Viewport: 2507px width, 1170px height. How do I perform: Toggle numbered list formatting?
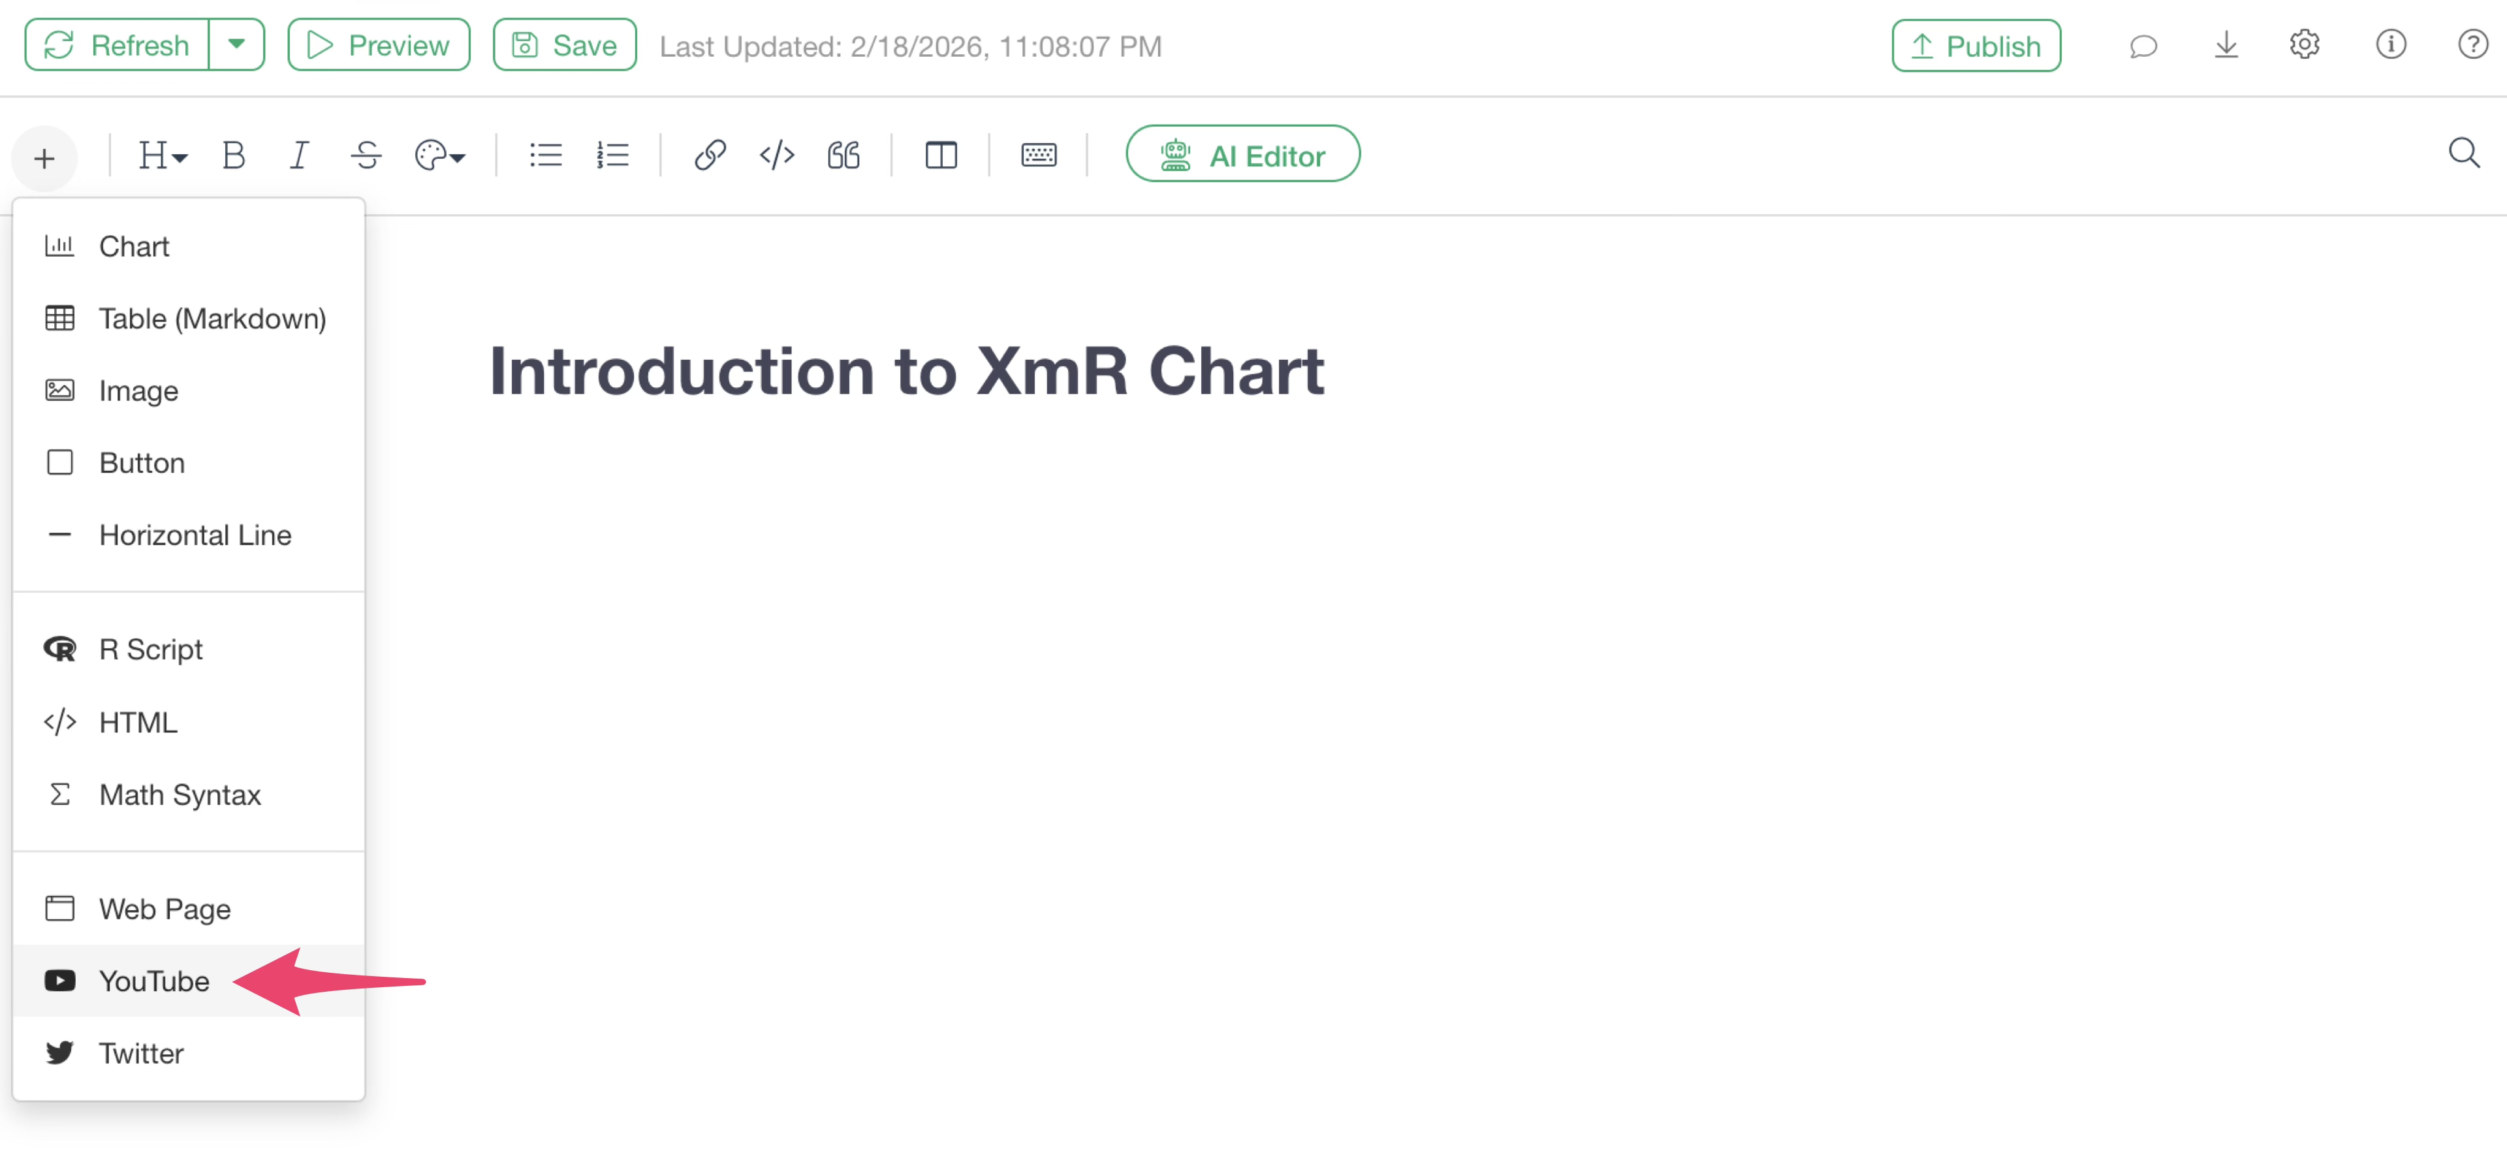(x=612, y=156)
